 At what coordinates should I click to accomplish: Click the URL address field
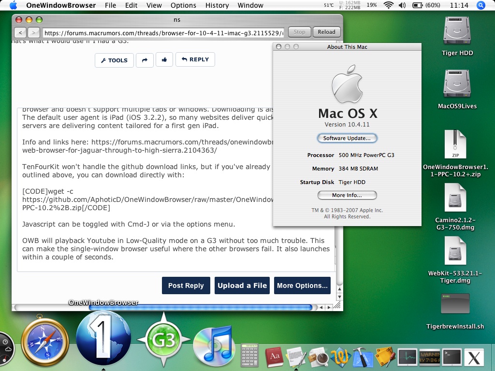point(163,33)
